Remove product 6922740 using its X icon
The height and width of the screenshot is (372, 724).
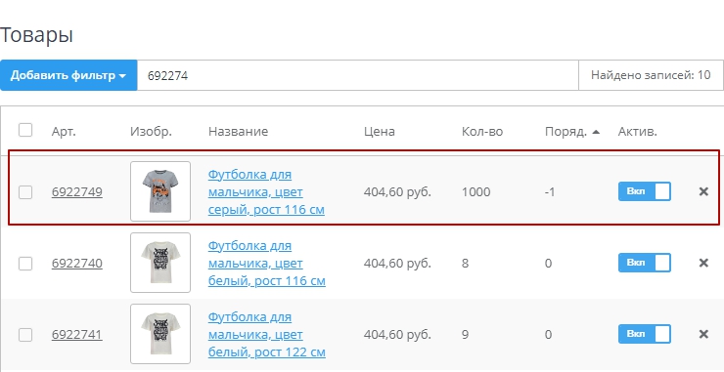[703, 263]
